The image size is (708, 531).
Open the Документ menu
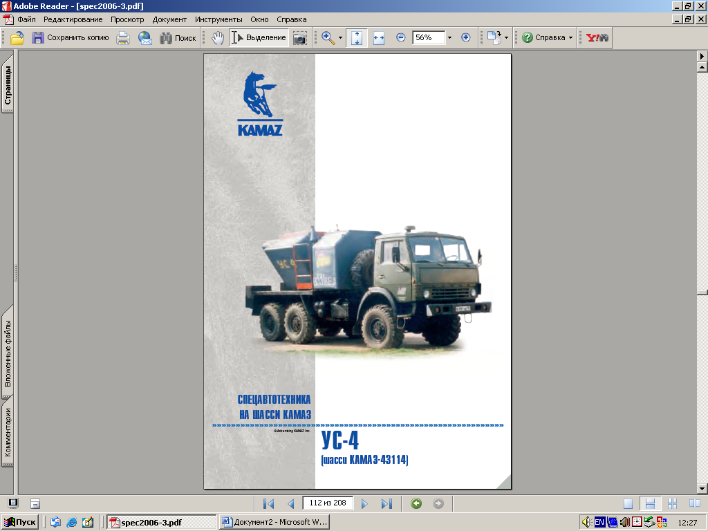click(x=169, y=19)
